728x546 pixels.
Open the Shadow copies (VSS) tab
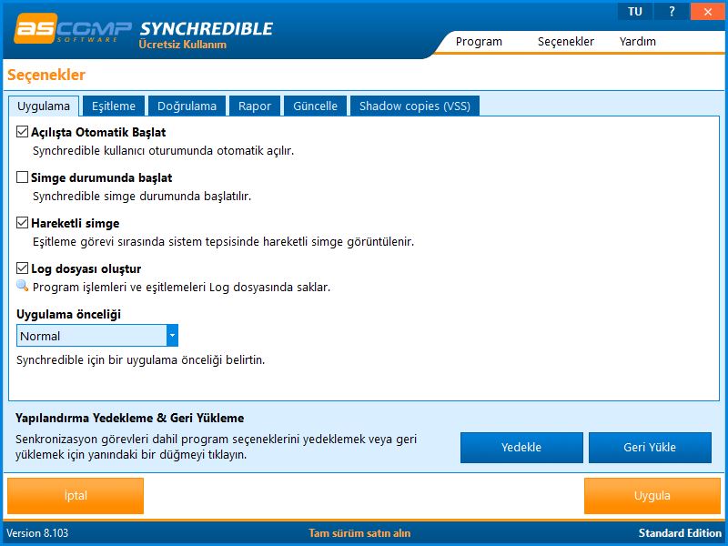[x=415, y=106]
